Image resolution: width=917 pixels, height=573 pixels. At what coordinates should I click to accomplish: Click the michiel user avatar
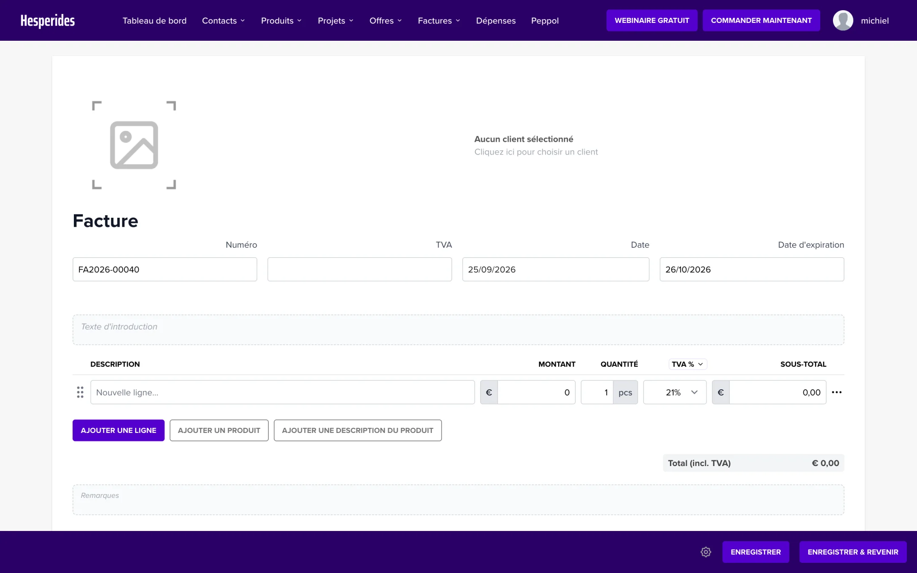pos(843,20)
